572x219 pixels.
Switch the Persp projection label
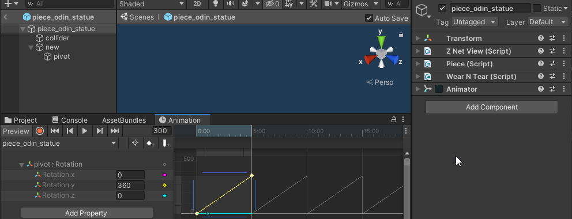pyautogui.click(x=380, y=82)
